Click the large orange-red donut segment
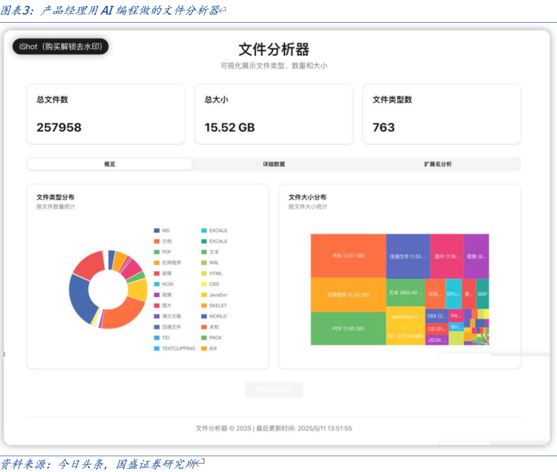The width and height of the screenshot is (557, 472). (x=124, y=315)
